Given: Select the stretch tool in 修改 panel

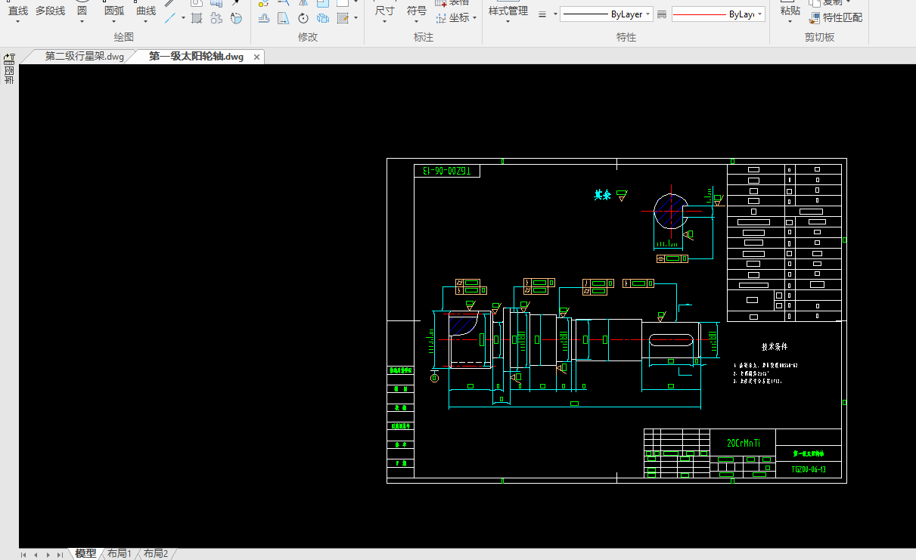Looking at the screenshot, I should point(283,18).
